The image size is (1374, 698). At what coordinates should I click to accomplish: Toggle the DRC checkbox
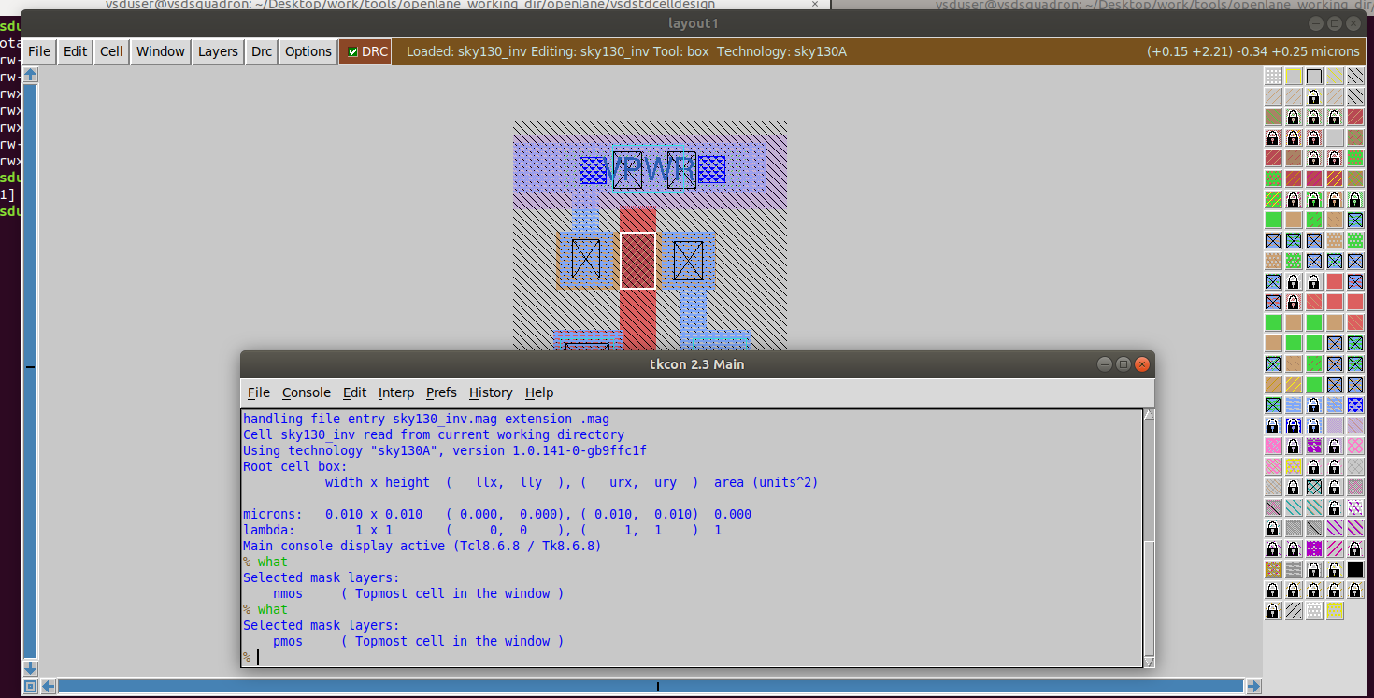[x=352, y=51]
